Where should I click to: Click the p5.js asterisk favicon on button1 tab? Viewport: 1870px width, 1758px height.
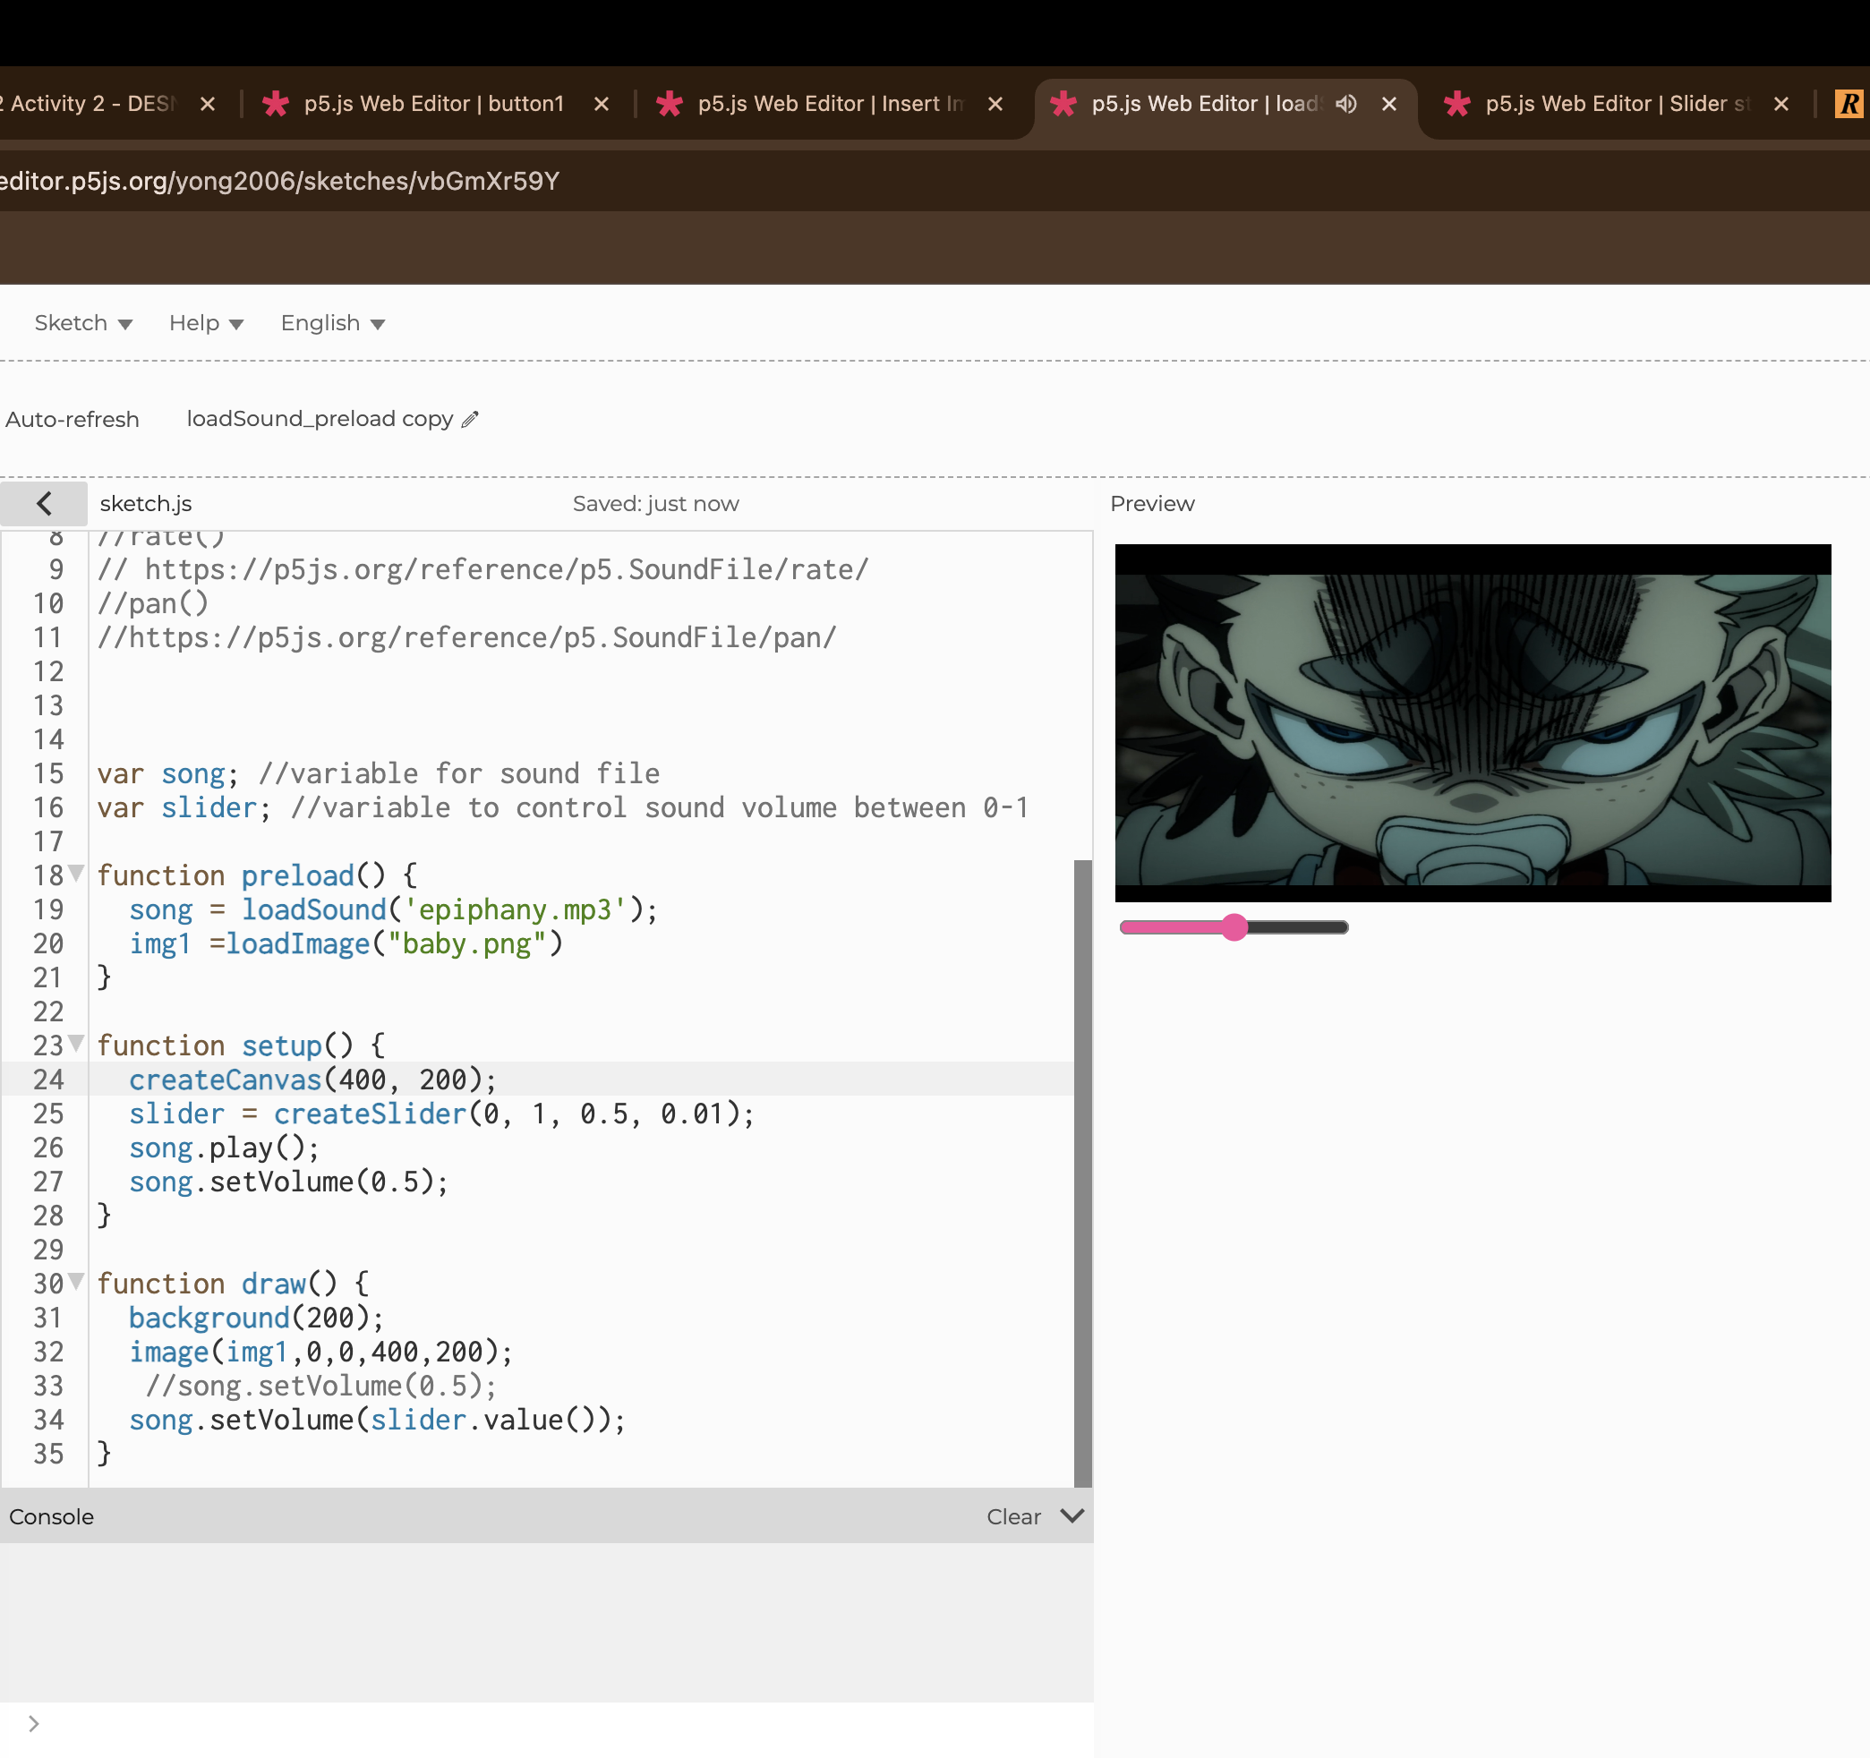click(276, 104)
